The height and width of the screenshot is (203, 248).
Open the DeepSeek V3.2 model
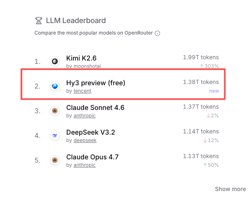tap(91, 132)
